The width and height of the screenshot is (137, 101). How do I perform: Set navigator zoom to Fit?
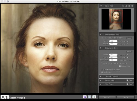pos(122,6)
